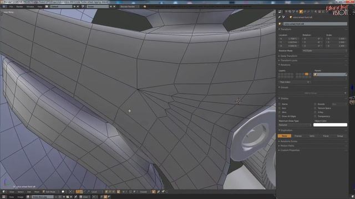
Task: Select the active Object properties tab icon
Action: click(301, 12)
